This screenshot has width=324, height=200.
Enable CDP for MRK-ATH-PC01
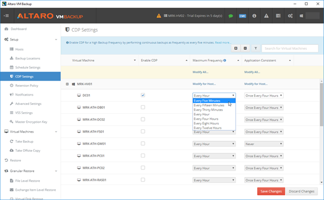pyautogui.click(x=143, y=156)
